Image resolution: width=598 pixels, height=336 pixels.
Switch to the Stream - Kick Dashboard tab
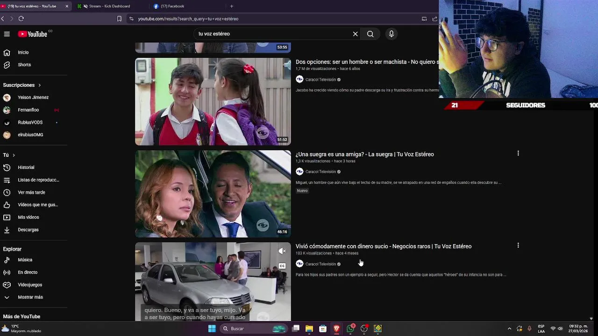coord(109,6)
